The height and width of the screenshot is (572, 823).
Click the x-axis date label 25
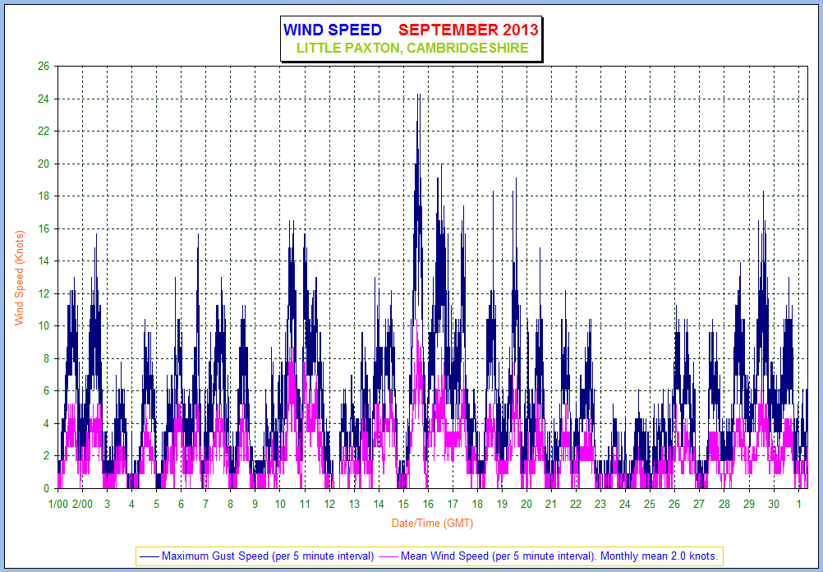point(651,505)
